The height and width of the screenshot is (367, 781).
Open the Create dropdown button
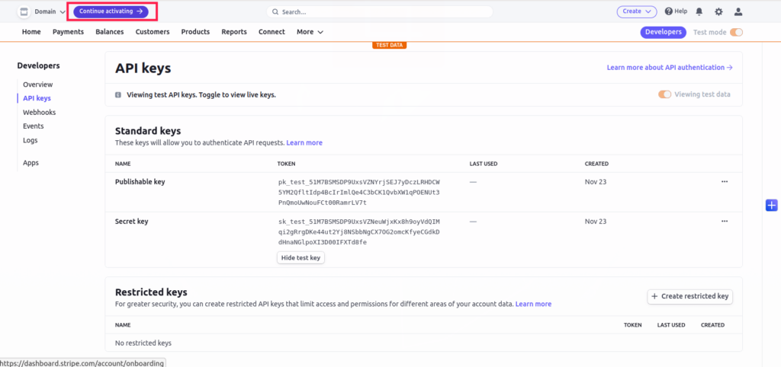pyautogui.click(x=636, y=11)
